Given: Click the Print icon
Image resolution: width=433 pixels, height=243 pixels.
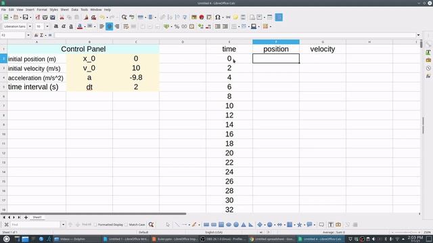Looking at the screenshot, I should click(x=45, y=18).
